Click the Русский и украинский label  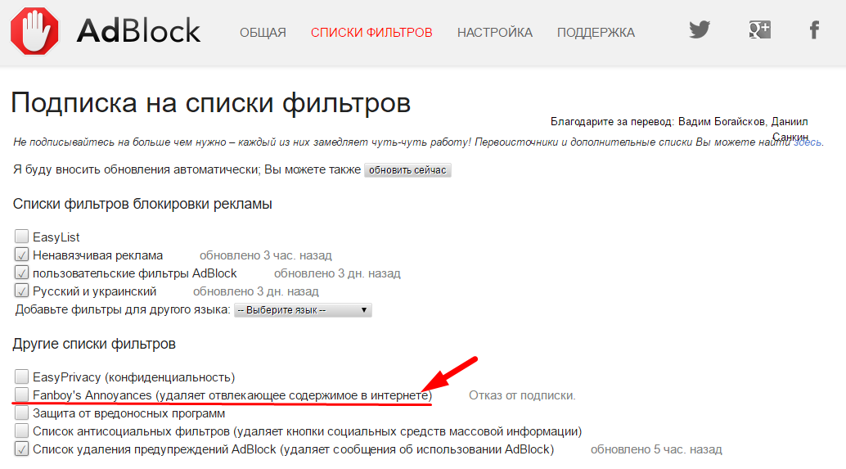[x=94, y=291]
